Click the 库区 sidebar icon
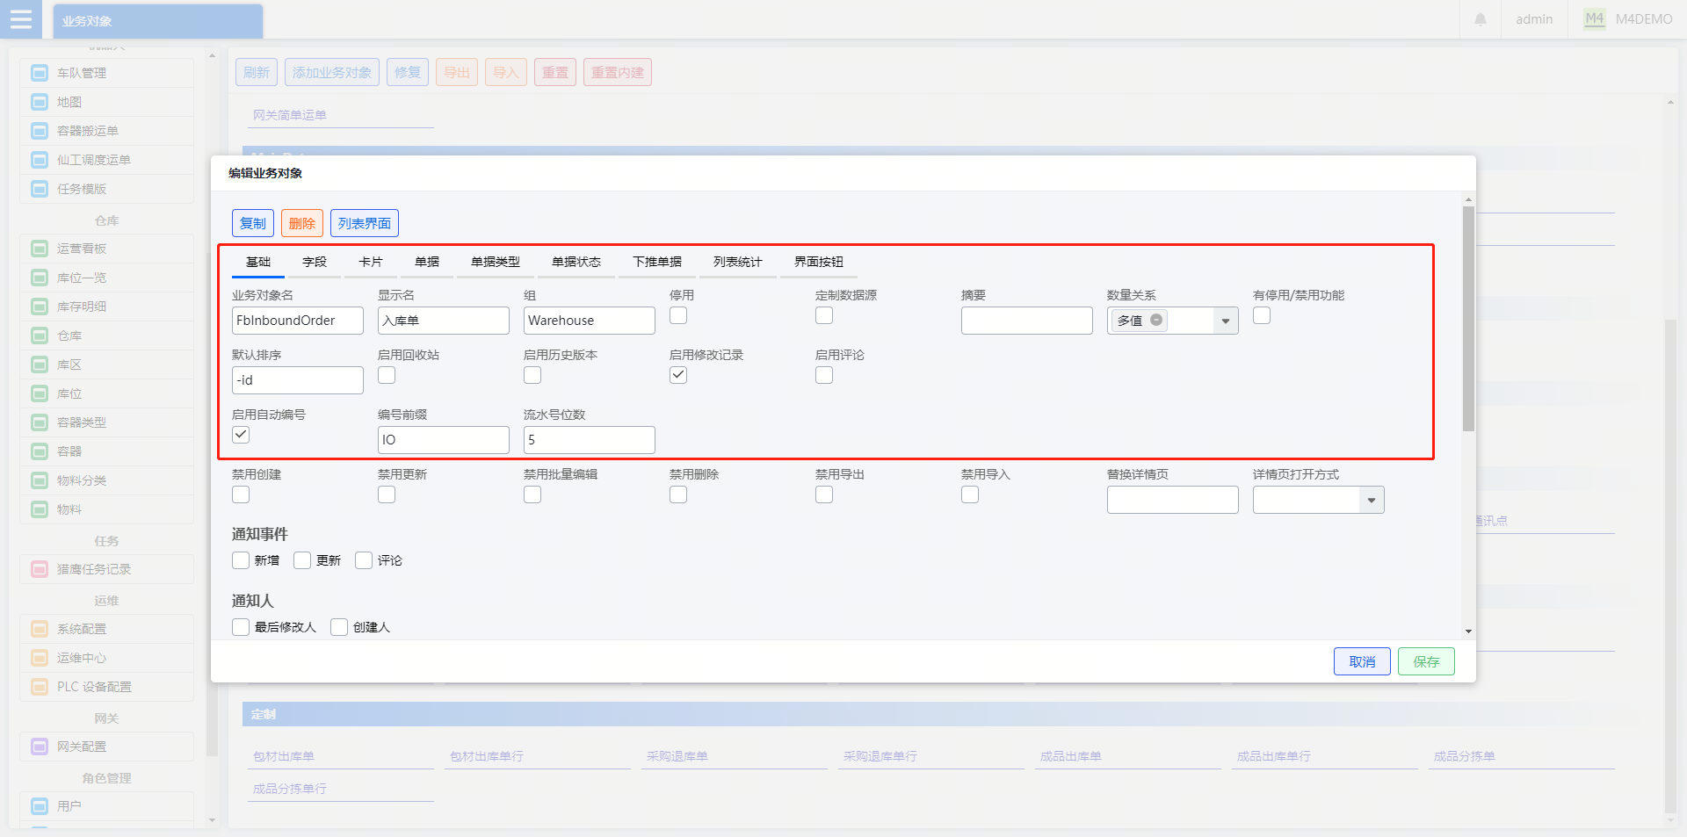 [40, 364]
